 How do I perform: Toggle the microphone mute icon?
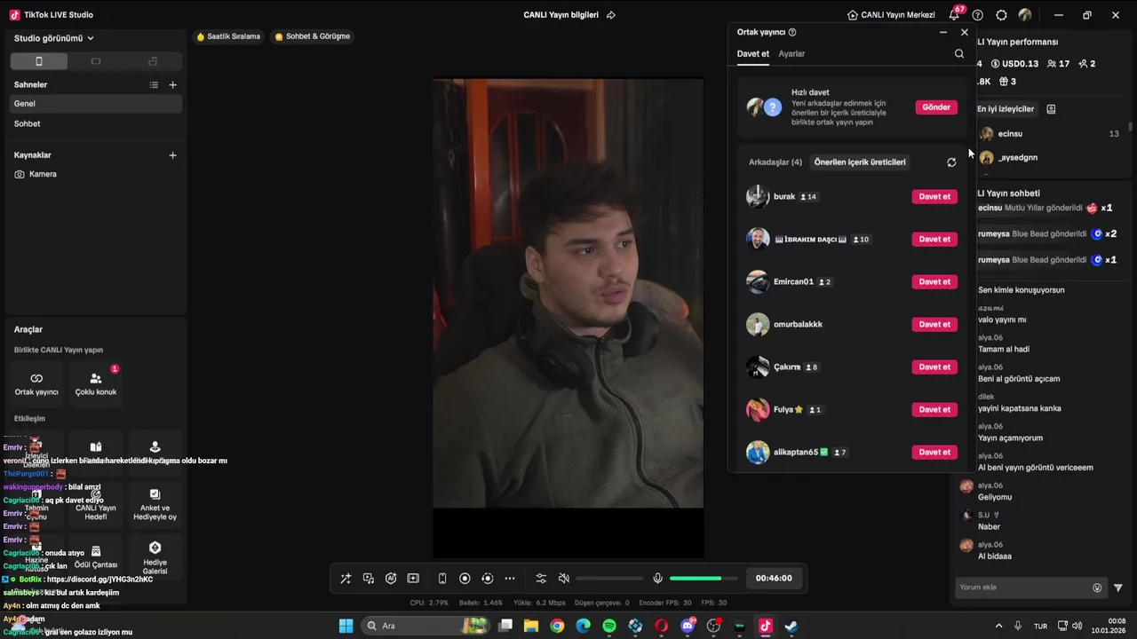tap(657, 579)
